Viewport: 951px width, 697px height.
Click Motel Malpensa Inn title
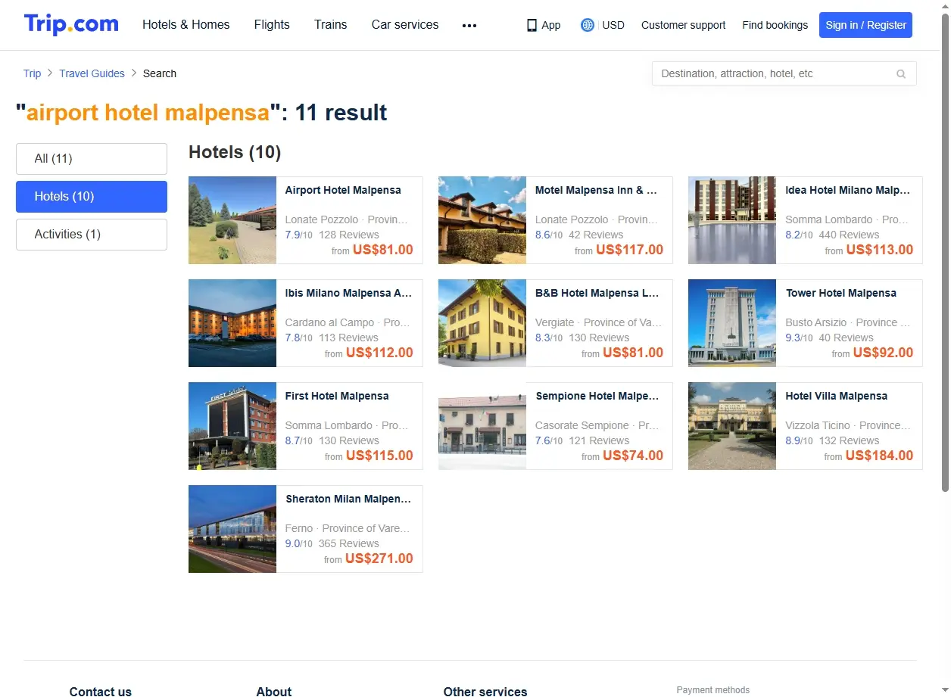[x=597, y=190]
